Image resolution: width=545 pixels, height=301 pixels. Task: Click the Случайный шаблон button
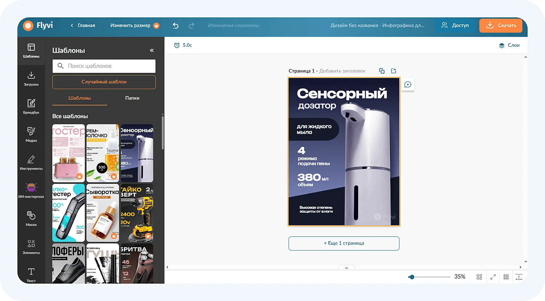104,82
